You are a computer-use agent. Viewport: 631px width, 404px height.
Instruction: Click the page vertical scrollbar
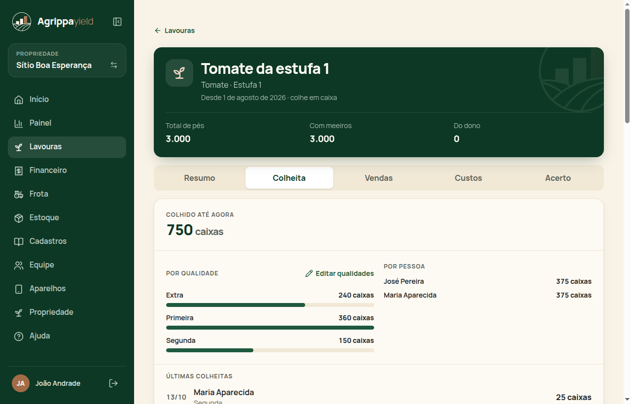pyautogui.click(x=627, y=202)
